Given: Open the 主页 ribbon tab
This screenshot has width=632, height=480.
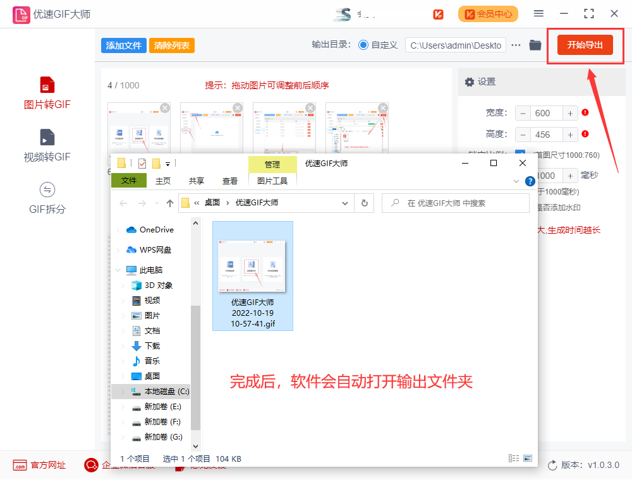Looking at the screenshot, I should point(163,181).
